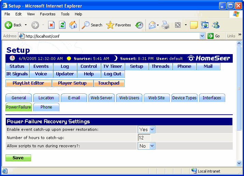Image resolution: width=244 pixels, height=176 pixels.
Task: Click the grey square toolbar icon
Action: click(178, 25)
